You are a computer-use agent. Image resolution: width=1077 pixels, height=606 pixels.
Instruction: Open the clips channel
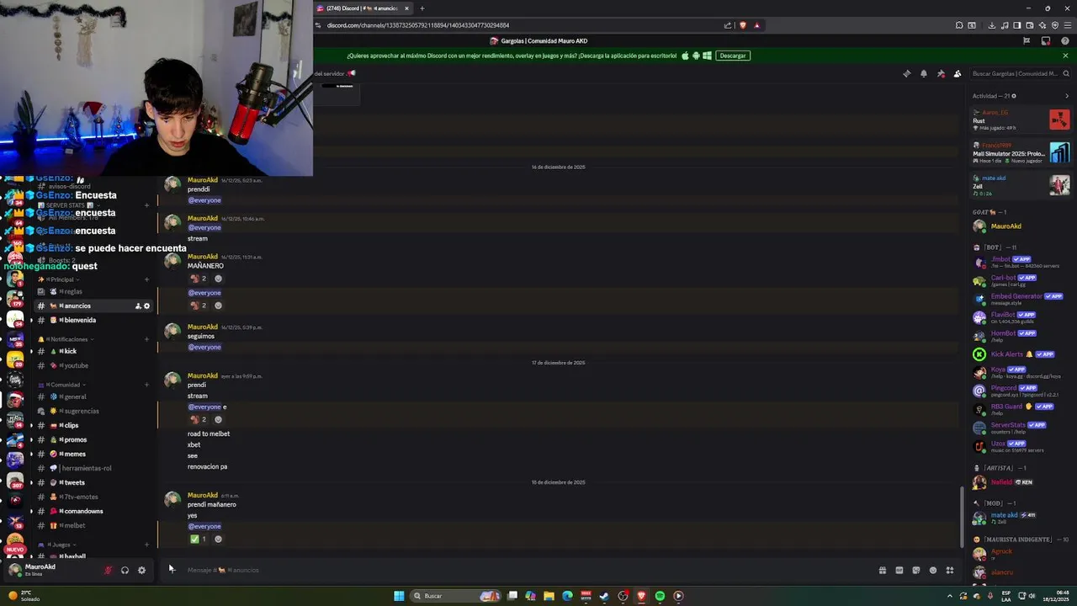pyautogui.click(x=93, y=425)
